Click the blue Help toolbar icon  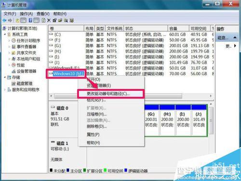[x=30, y=20]
